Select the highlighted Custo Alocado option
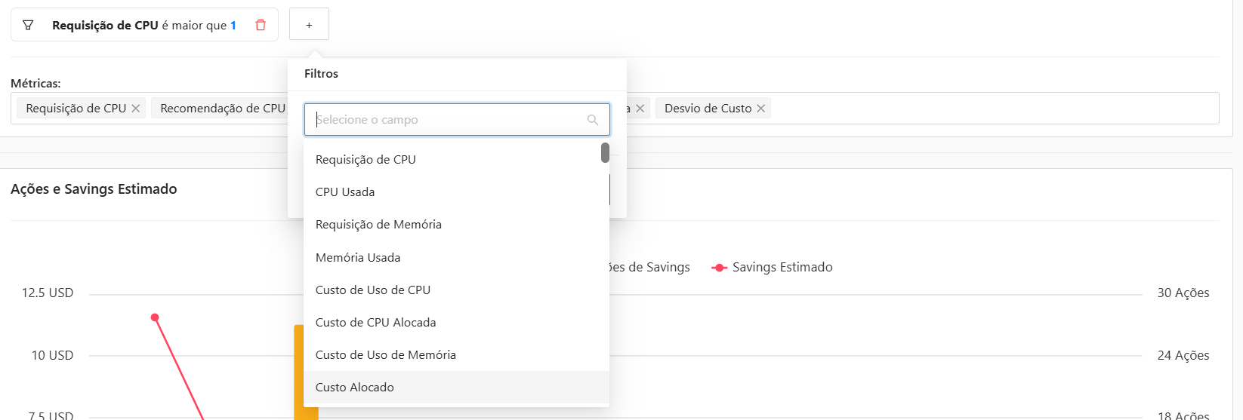Viewport: 1243px width, 420px height. [x=355, y=387]
